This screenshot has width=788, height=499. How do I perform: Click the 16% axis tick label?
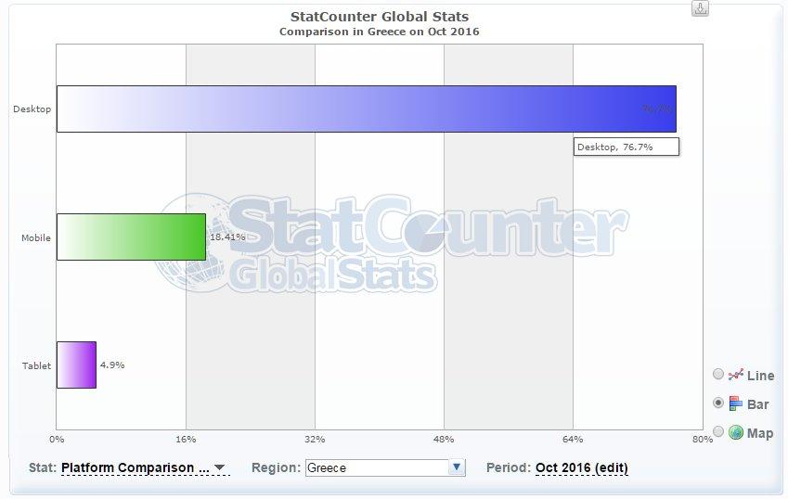coord(186,440)
